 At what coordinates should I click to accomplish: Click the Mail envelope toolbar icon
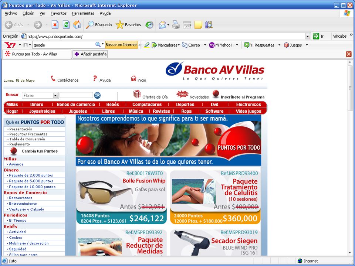pyautogui.click(x=162, y=25)
